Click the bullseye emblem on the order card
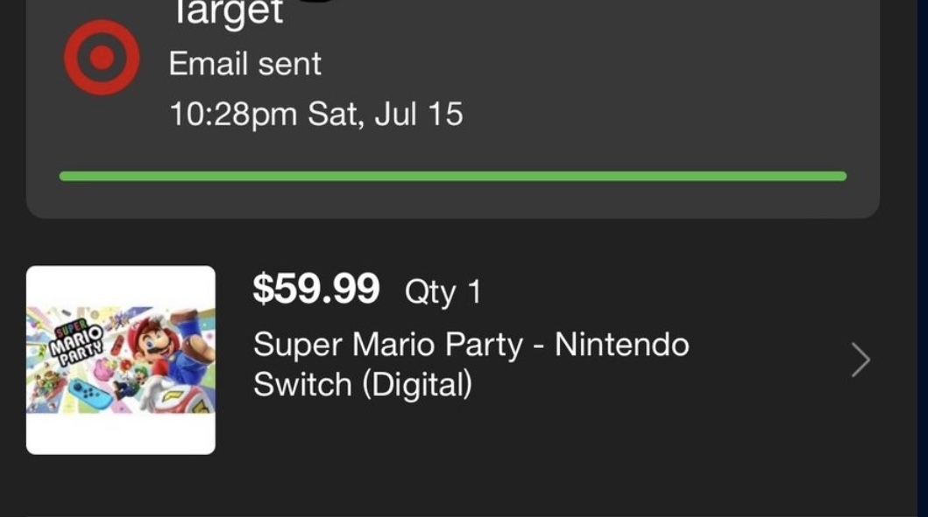The width and height of the screenshot is (928, 517). pos(101,55)
